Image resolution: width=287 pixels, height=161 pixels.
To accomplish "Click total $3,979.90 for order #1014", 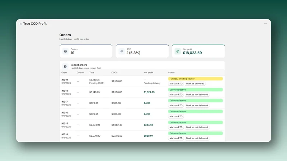I will [x=95, y=136].
